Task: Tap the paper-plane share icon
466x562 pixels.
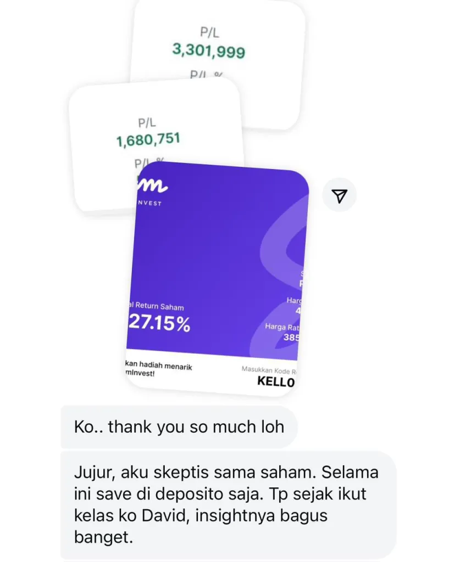Action: 339,195
